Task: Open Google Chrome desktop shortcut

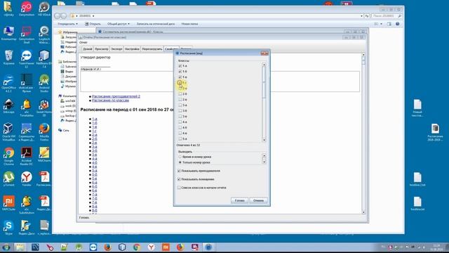Action: pos(8,156)
